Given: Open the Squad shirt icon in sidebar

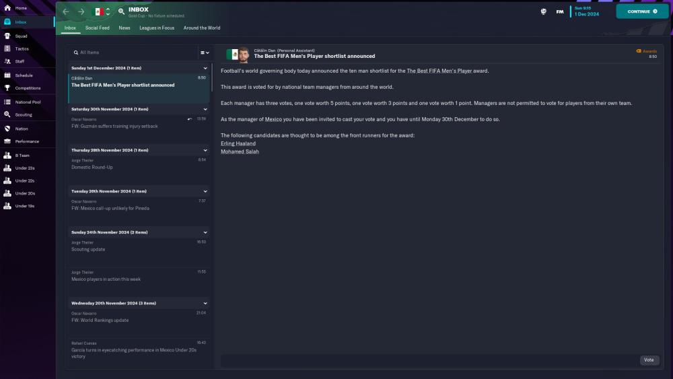Looking at the screenshot, I should click(7, 36).
